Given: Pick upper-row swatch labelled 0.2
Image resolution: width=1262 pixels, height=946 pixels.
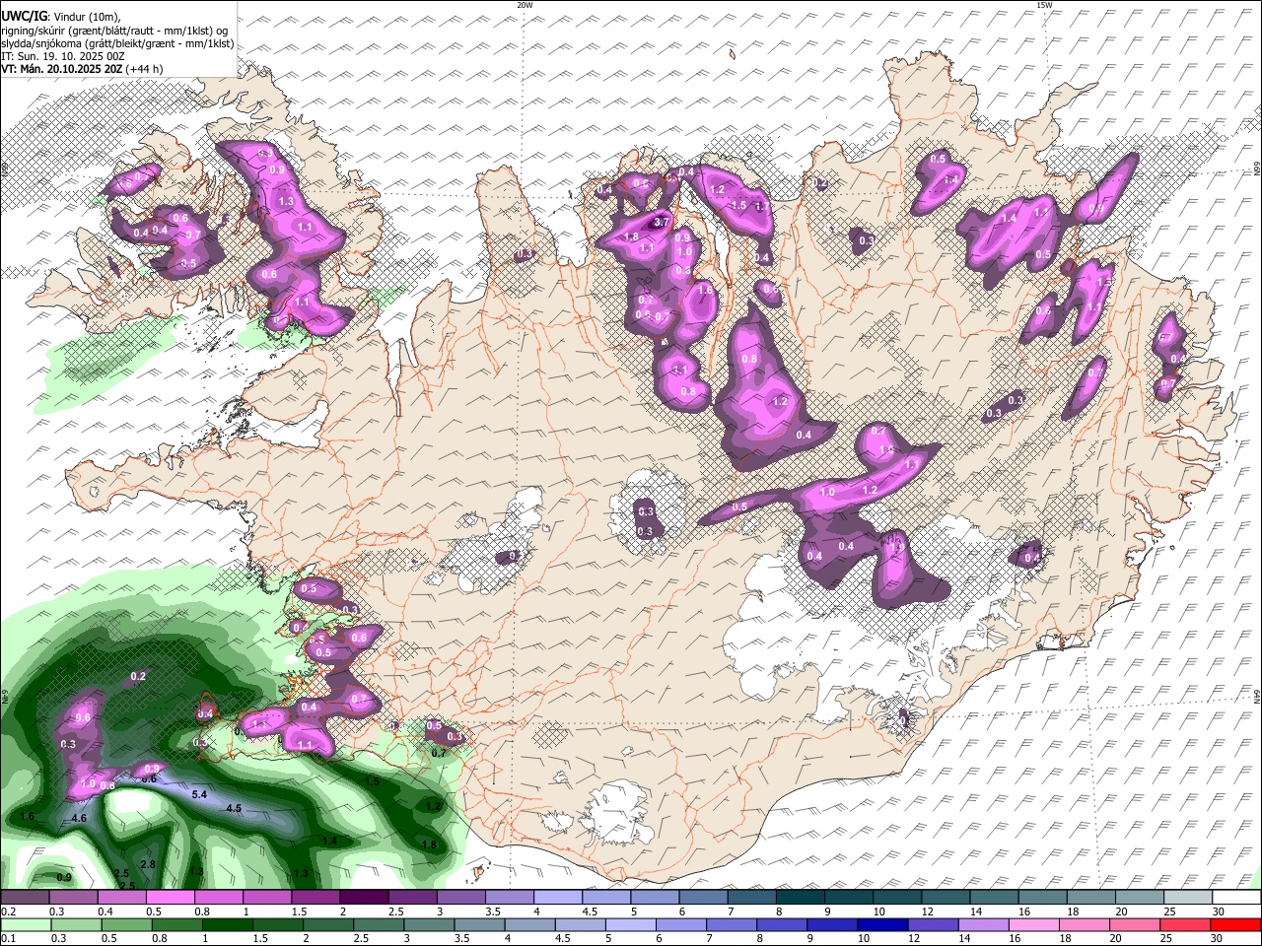Looking at the screenshot, I should coord(24,897).
